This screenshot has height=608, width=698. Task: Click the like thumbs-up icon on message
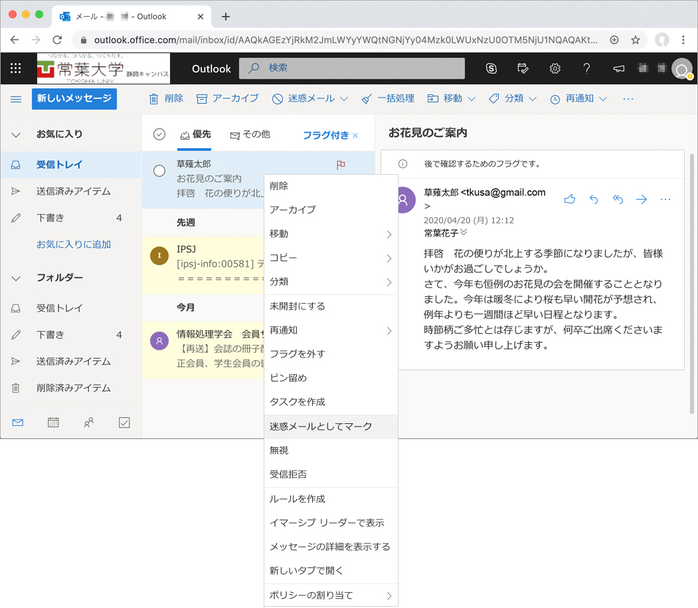(x=569, y=199)
